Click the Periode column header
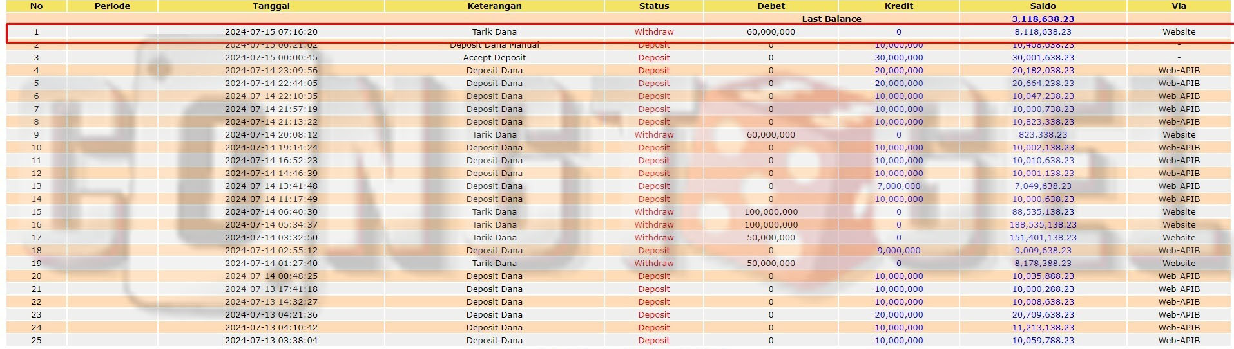Image resolution: width=1234 pixels, height=349 pixels. [112, 6]
